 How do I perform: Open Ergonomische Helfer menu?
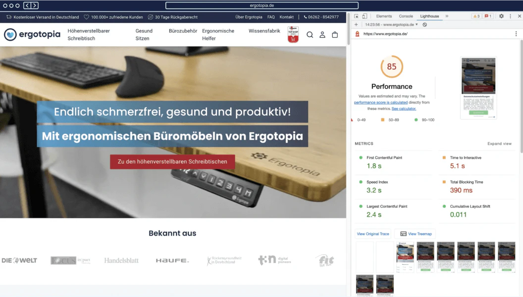pyautogui.click(x=218, y=35)
